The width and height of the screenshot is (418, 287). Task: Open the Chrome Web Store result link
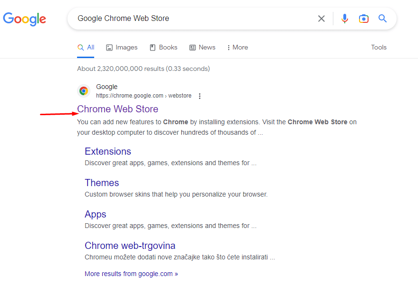(117, 109)
